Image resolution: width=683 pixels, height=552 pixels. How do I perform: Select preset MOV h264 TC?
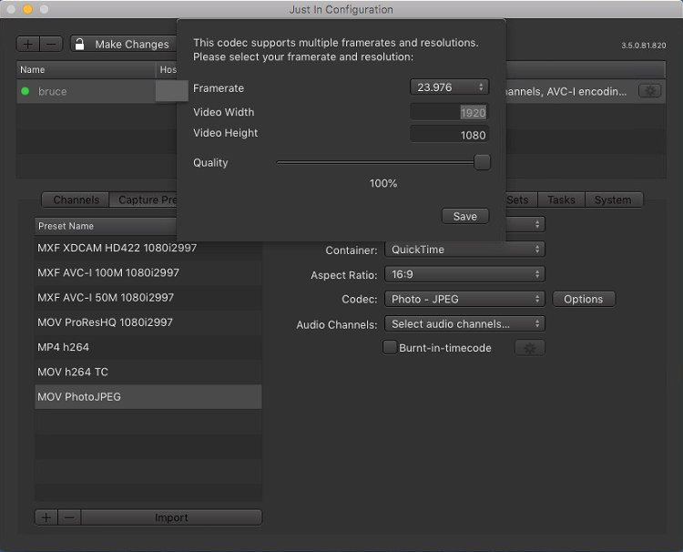[x=148, y=372]
